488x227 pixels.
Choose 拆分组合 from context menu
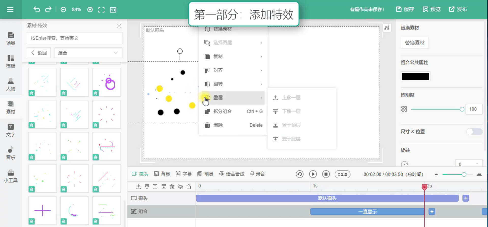233,111
